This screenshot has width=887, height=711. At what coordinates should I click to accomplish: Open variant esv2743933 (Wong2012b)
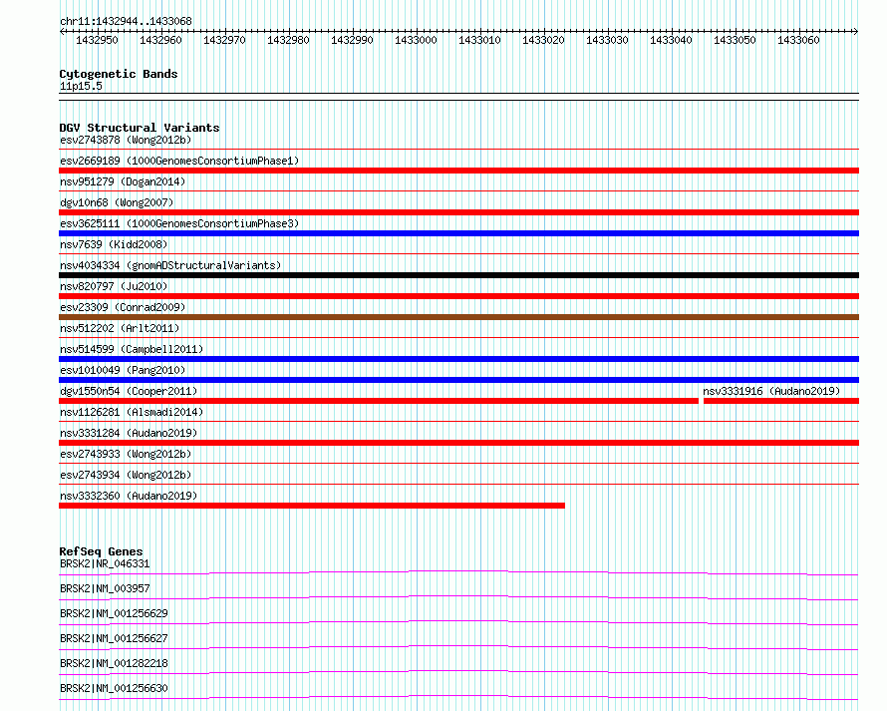[126, 454]
